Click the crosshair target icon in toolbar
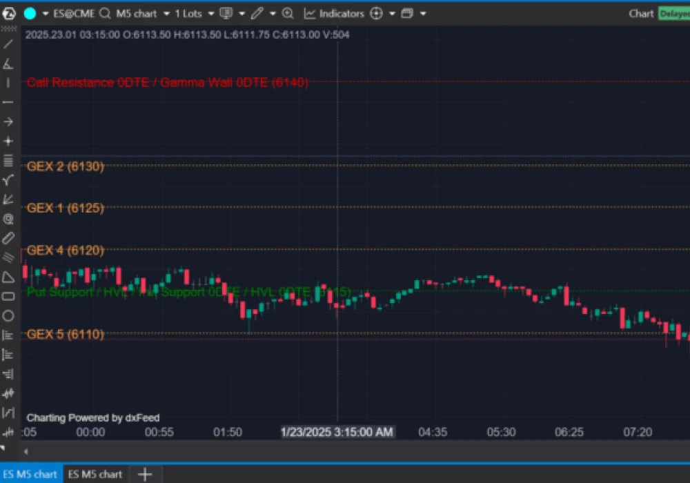690x483 pixels. [x=376, y=14]
